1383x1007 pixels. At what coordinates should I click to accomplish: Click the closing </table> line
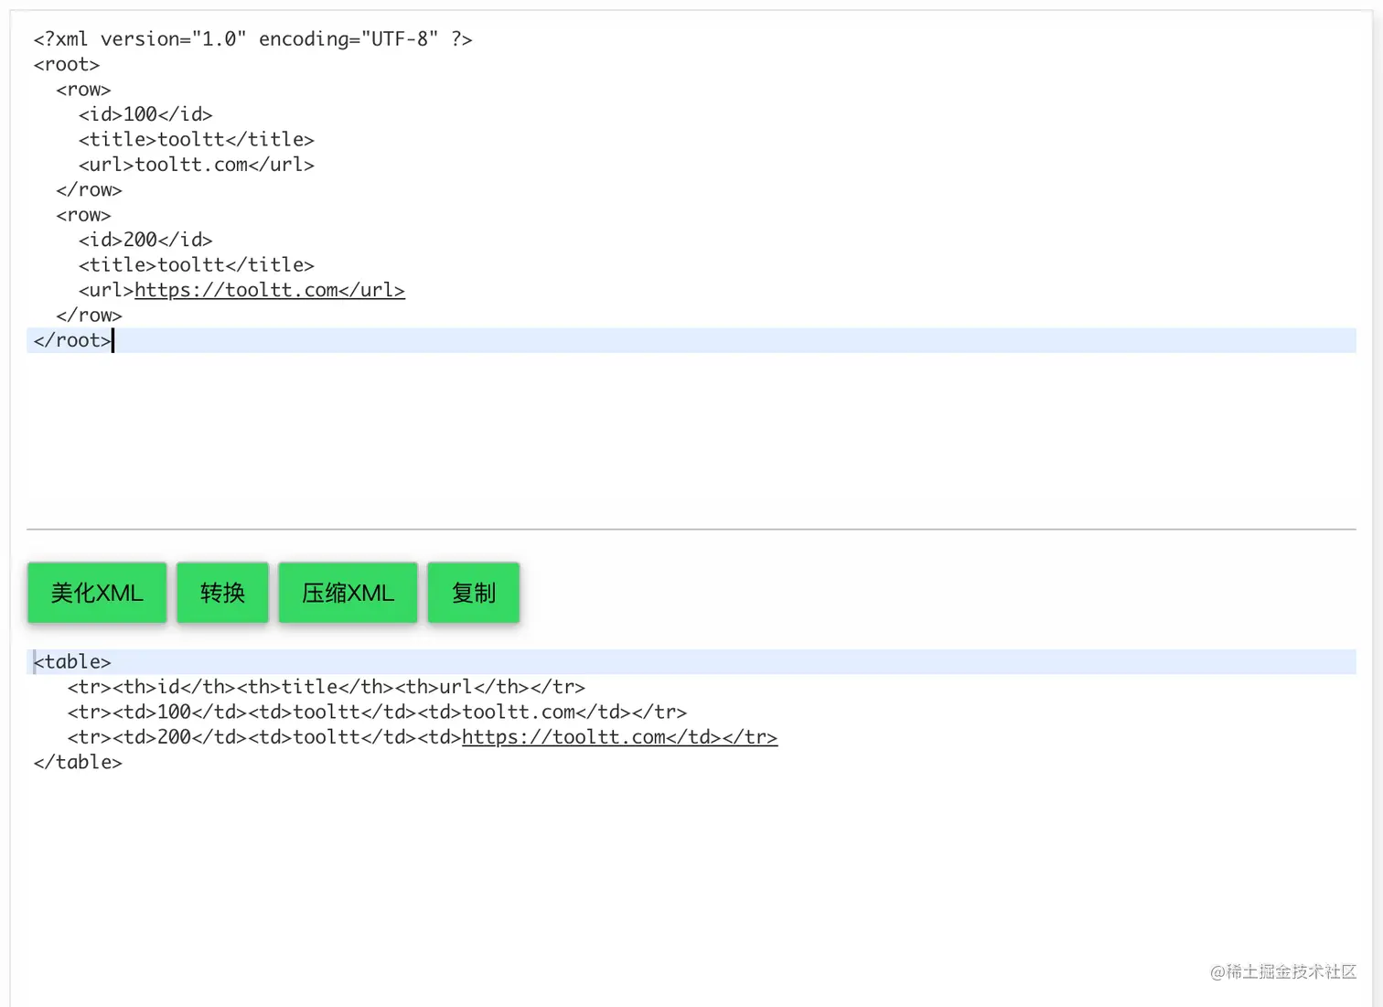78,762
